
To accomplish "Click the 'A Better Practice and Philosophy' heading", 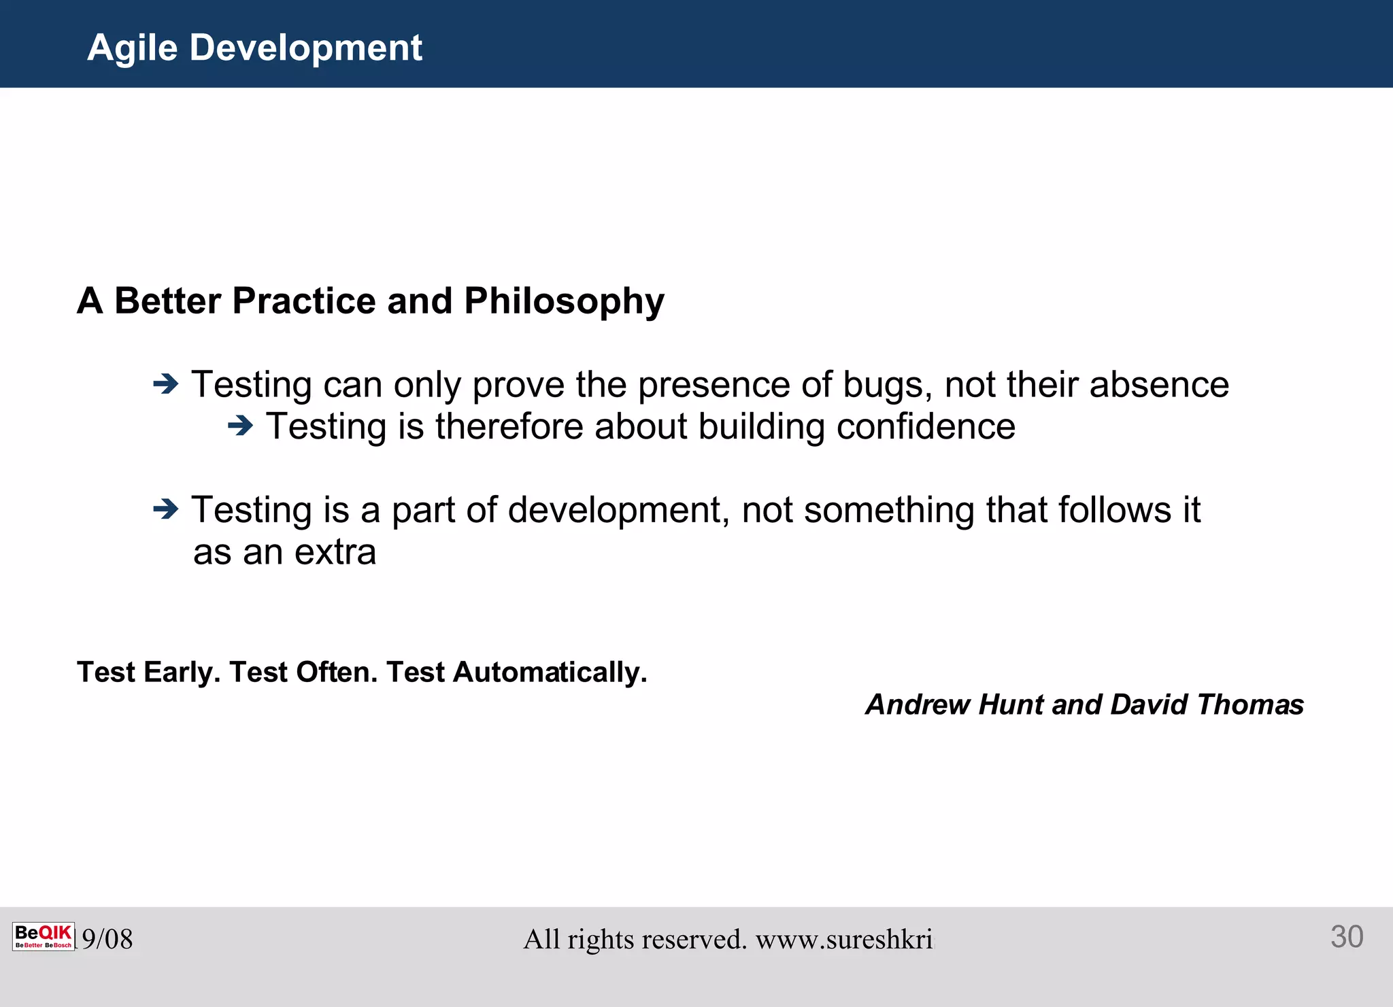I will [370, 301].
